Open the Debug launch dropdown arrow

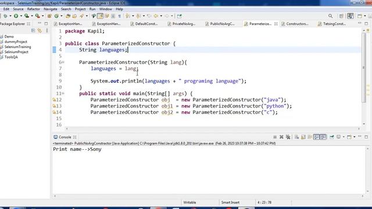coord(10,16)
